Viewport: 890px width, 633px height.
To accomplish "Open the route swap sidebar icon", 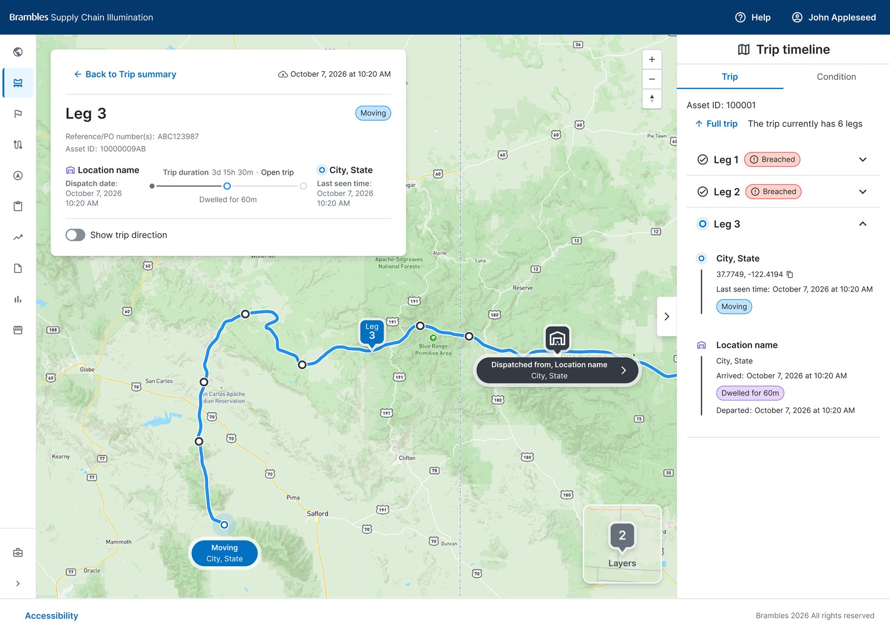I will point(18,145).
